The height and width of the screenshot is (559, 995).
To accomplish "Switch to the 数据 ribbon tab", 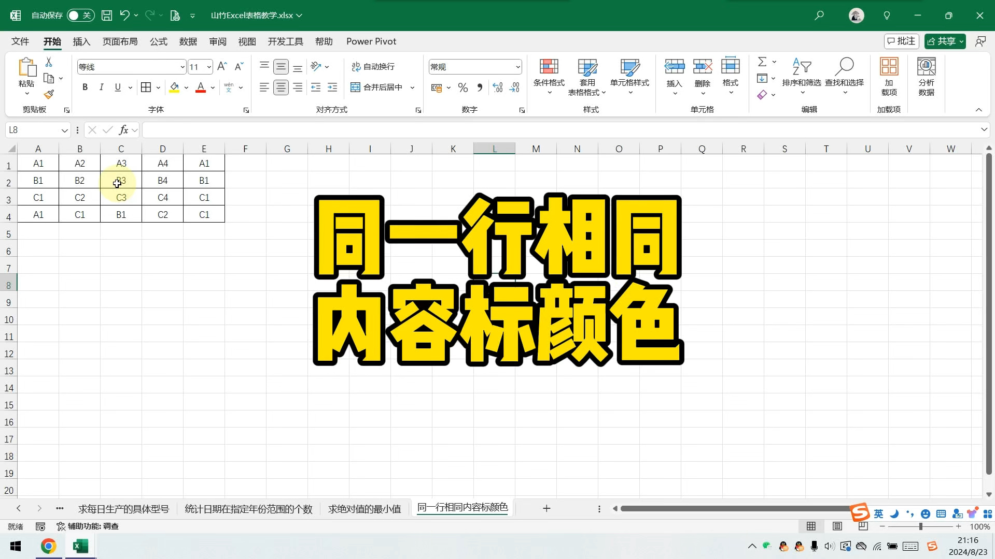I will [x=188, y=41].
